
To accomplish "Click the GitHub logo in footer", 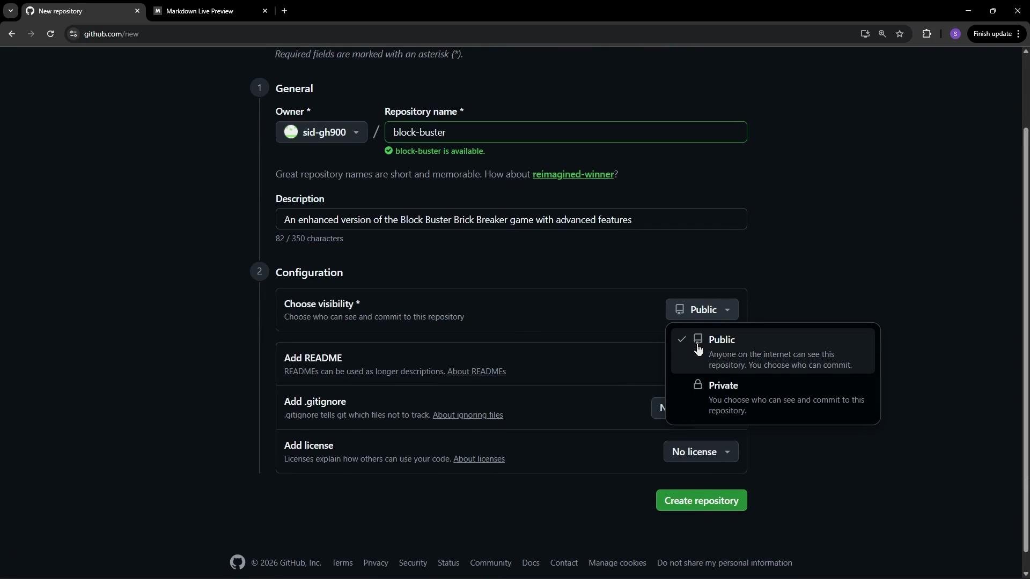I will click(x=238, y=562).
